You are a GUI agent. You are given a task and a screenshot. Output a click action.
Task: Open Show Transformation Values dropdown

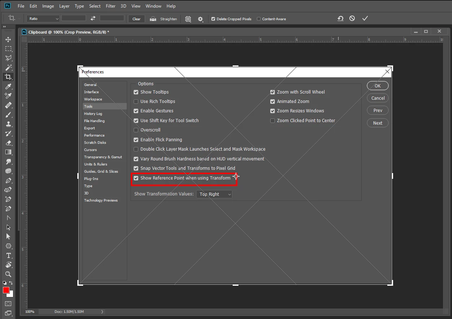pyautogui.click(x=214, y=194)
